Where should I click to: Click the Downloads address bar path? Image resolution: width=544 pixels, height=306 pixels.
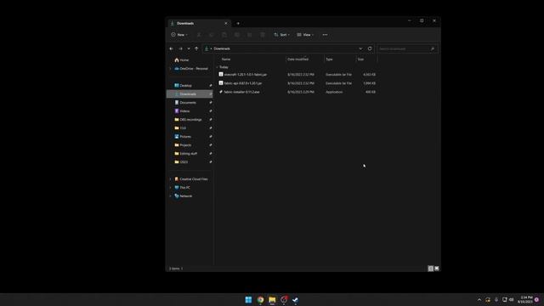tap(222, 48)
